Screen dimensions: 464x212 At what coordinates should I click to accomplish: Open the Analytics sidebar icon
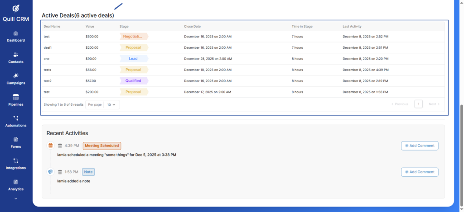click(x=16, y=182)
